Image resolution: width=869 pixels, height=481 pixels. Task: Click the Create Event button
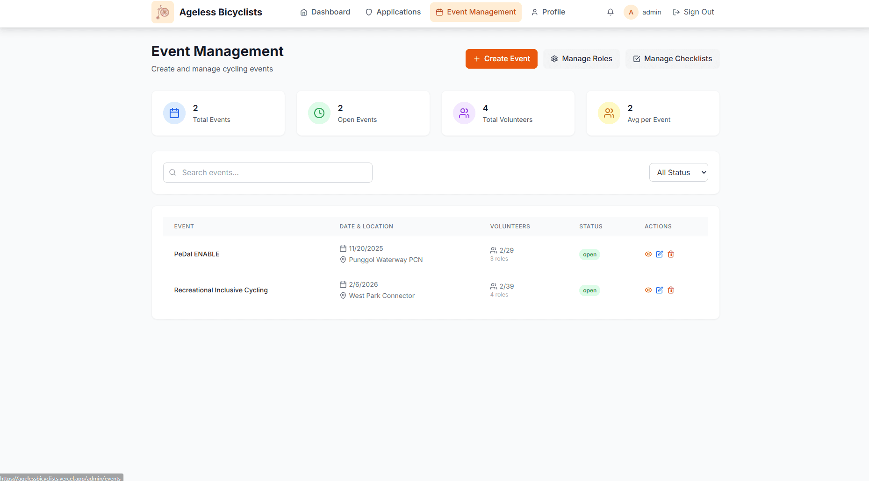pyautogui.click(x=502, y=59)
